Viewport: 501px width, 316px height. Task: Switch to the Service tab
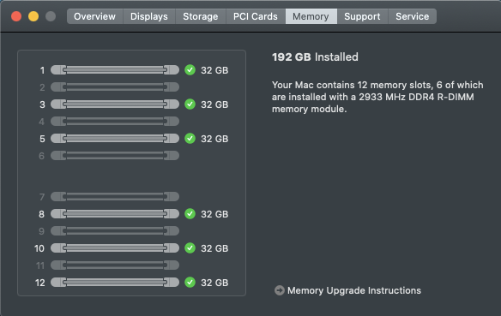(x=413, y=16)
